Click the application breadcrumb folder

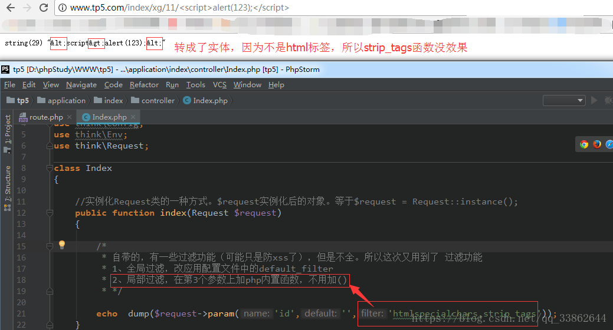61,100
